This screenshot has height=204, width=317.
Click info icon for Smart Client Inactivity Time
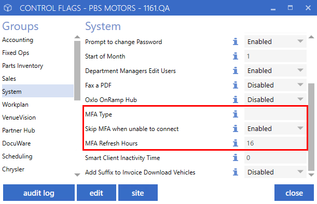pyautogui.click(x=235, y=158)
